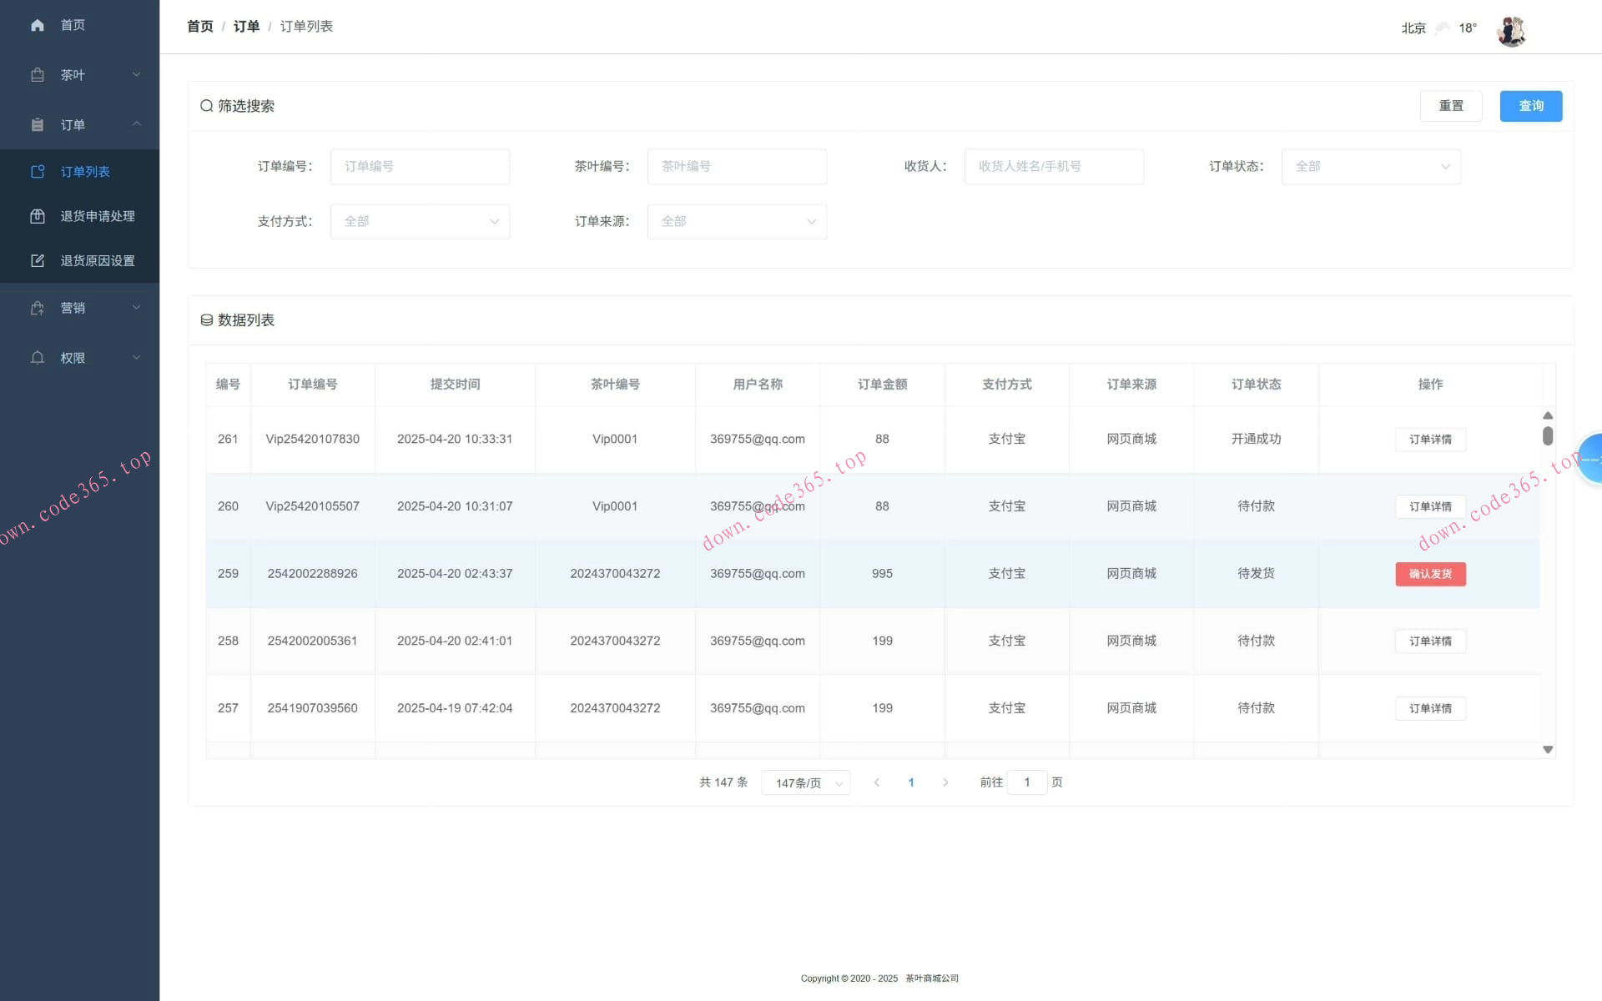Open the 支付方式 dropdown
The height and width of the screenshot is (1001, 1602).
click(420, 222)
